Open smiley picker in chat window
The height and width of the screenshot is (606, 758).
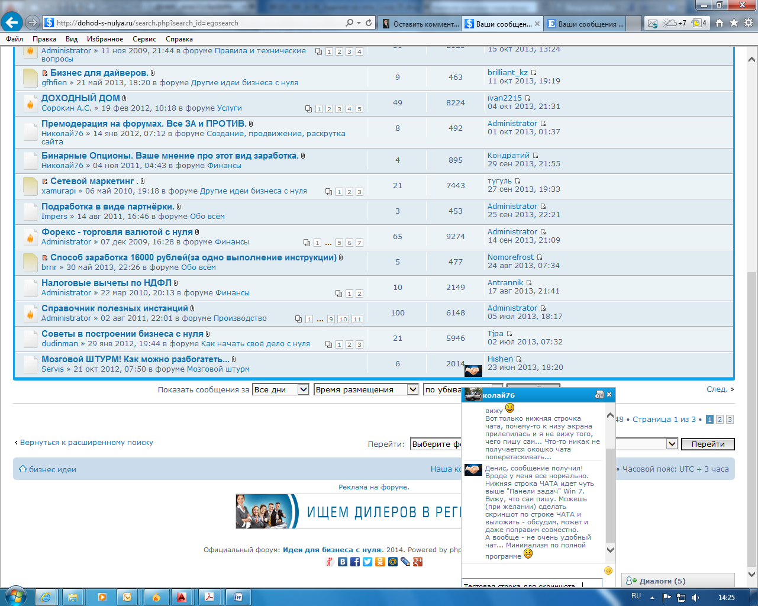point(608,570)
